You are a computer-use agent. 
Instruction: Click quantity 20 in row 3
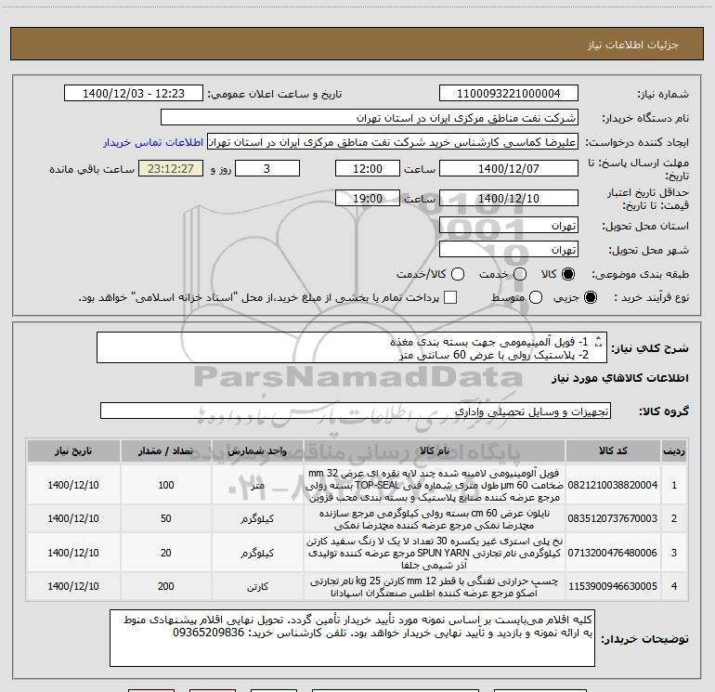[x=166, y=553]
